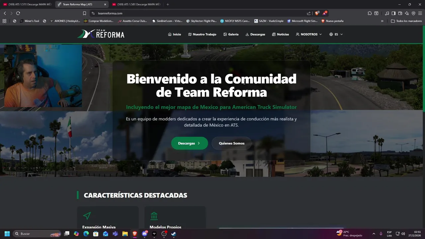Image resolution: width=425 pixels, height=239 pixels.
Task: Expand the ES language selector
Action: [336, 34]
